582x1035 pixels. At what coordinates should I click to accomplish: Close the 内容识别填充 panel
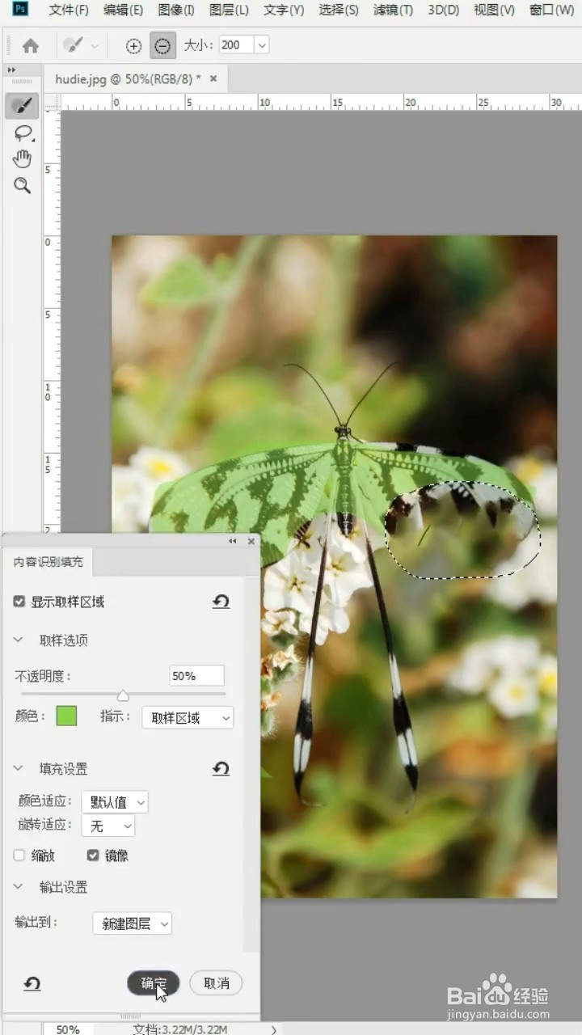click(251, 541)
